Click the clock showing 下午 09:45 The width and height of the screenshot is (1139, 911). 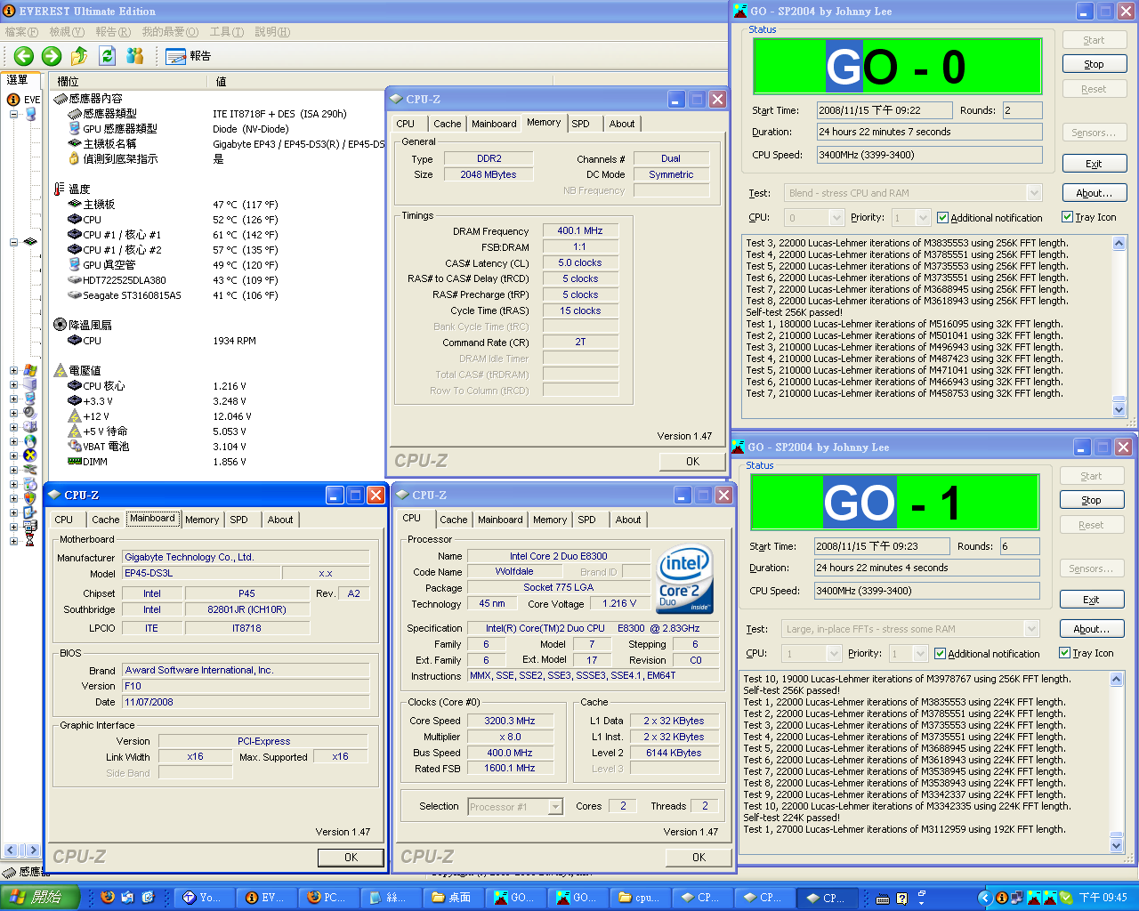1103,898
